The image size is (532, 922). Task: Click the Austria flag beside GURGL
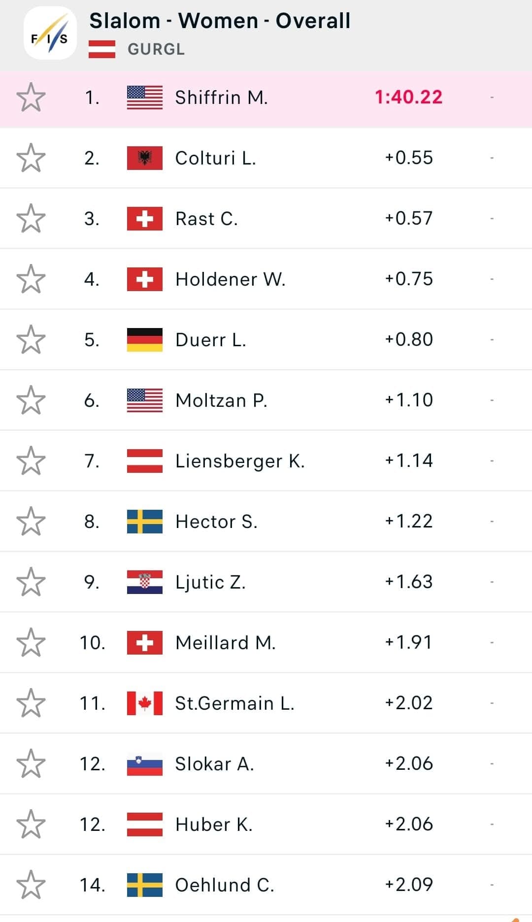(102, 49)
